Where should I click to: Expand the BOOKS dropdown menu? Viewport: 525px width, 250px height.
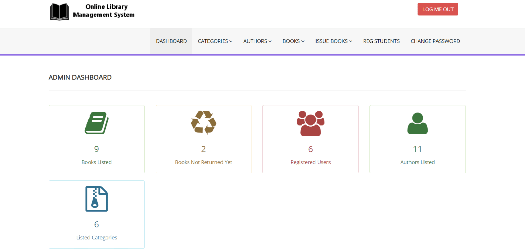pyautogui.click(x=293, y=41)
